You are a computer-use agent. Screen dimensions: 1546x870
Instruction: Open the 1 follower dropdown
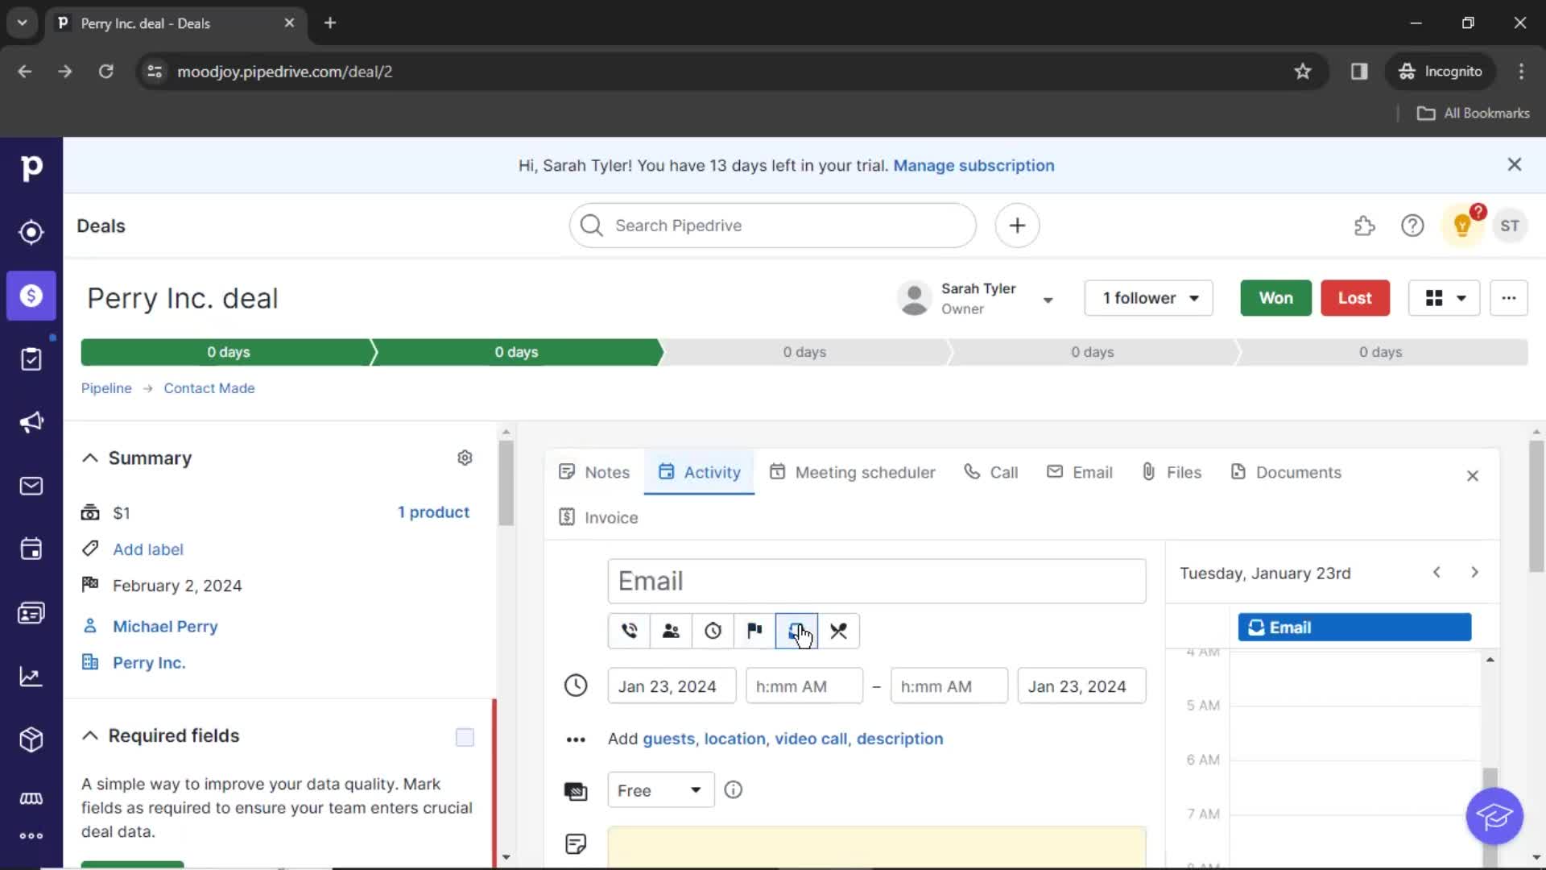1149,298
